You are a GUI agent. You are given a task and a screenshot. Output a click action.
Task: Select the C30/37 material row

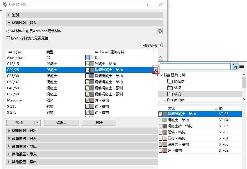tap(82, 82)
